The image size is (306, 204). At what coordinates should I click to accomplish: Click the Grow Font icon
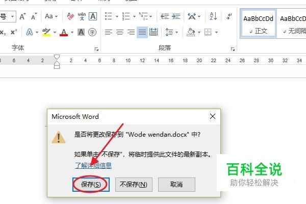pos(22,16)
